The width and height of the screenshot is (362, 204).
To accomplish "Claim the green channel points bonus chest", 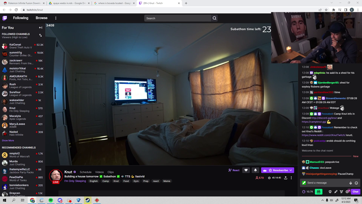I will click(x=318, y=192).
